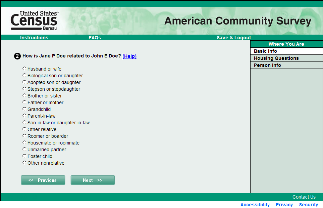
Task: Go to Basic Info section
Action: pyautogui.click(x=286, y=51)
